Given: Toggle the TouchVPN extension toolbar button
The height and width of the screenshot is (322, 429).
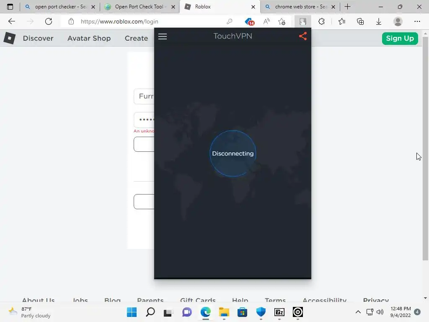Looking at the screenshot, I should (x=302, y=21).
